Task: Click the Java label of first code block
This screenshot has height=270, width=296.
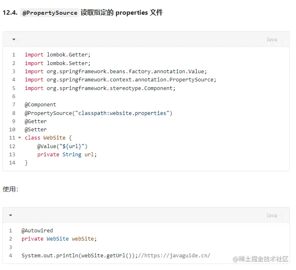Action: coord(271,40)
